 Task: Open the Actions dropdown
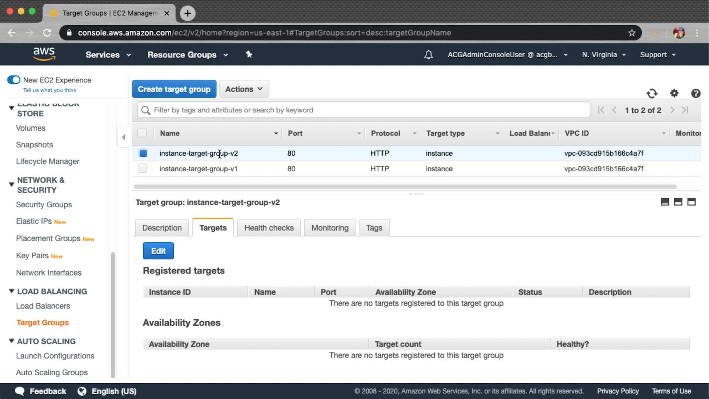click(244, 89)
